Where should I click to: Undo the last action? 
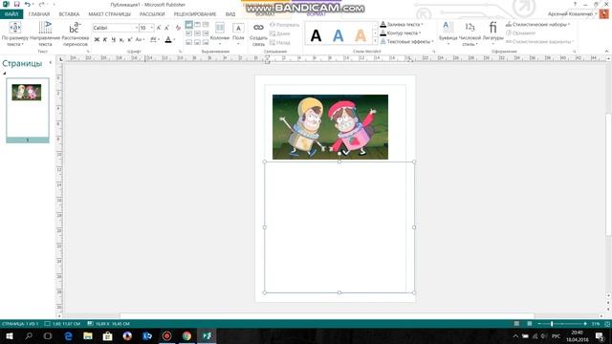[x=27, y=4]
